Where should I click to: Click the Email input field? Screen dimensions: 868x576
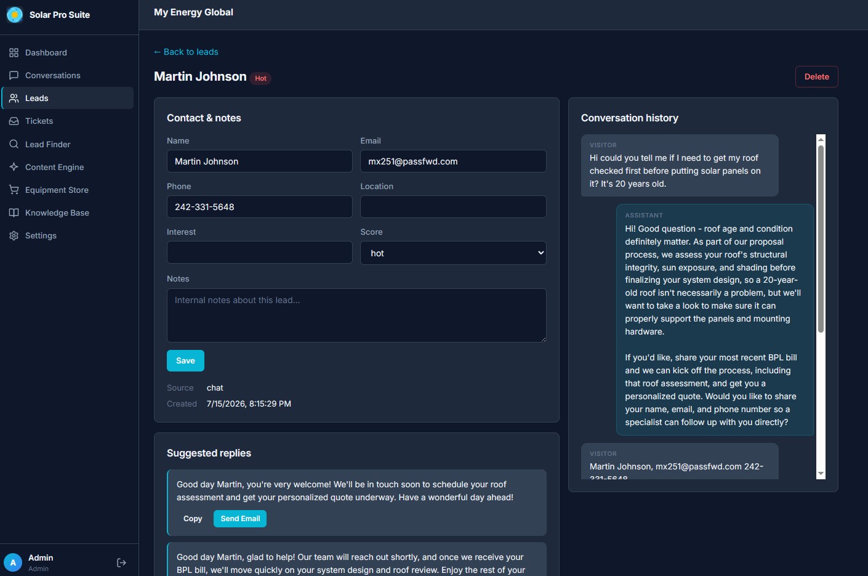pyautogui.click(x=453, y=161)
